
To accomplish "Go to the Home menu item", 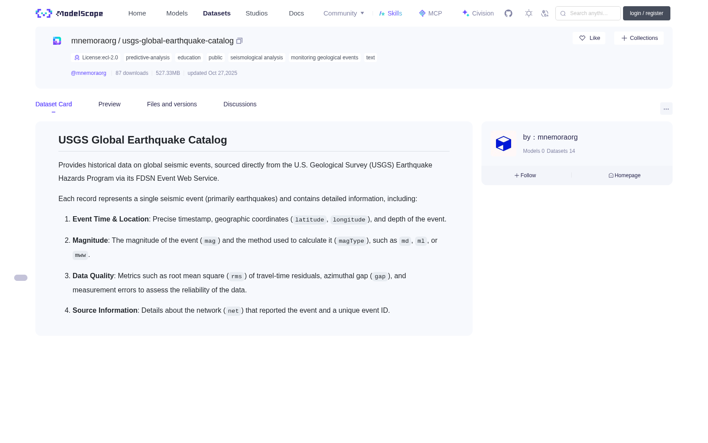I will 137,13.
